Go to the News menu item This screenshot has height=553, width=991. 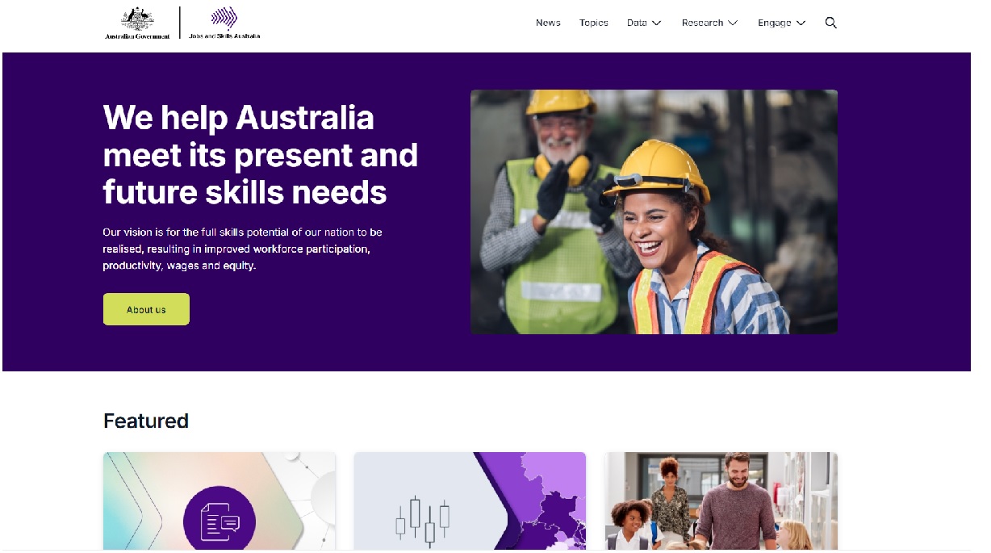(x=548, y=23)
